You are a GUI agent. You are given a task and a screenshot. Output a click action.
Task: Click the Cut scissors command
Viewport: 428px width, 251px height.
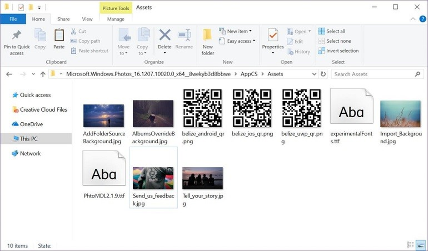click(78, 31)
